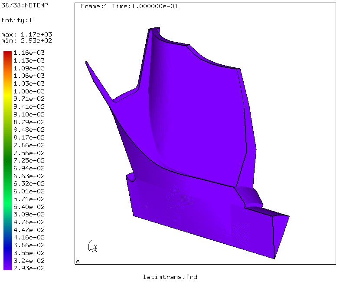Click legend value 1.09e+03
This screenshot has height=292, width=340.
point(29,68)
